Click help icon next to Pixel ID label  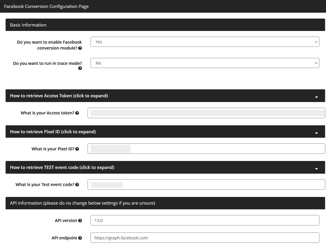click(77, 149)
